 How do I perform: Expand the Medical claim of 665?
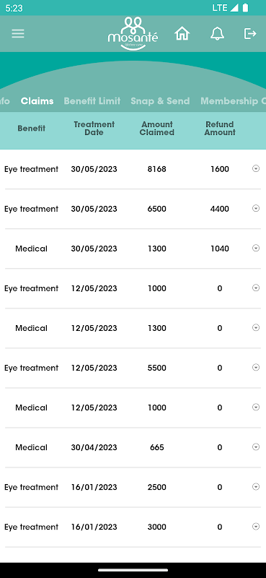pyautogui.click(x=256, y=447)
